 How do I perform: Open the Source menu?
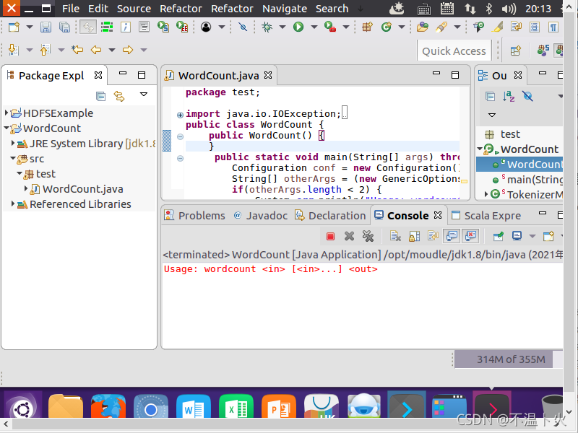coord(134,9)
